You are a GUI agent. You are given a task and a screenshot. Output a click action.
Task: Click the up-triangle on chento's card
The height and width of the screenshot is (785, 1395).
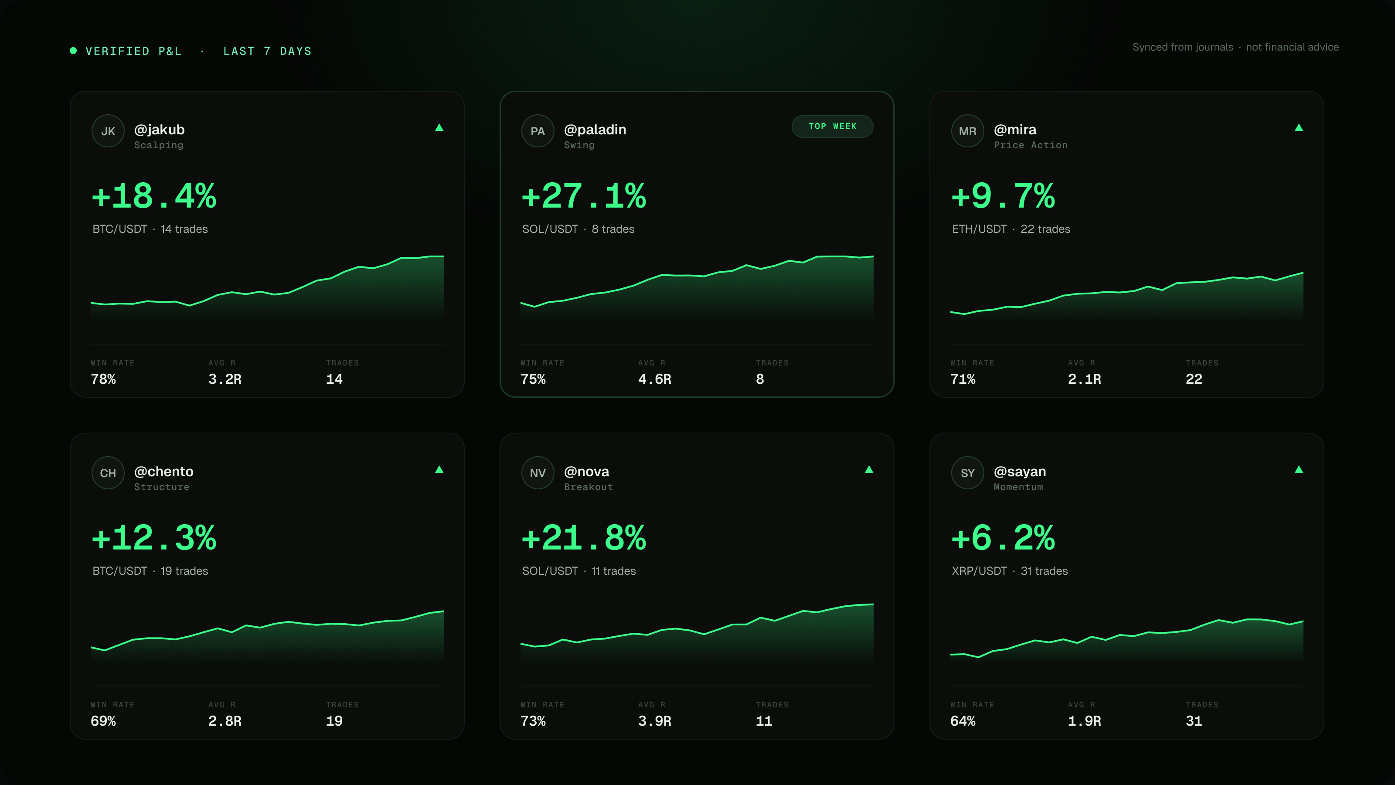[439, 469]
